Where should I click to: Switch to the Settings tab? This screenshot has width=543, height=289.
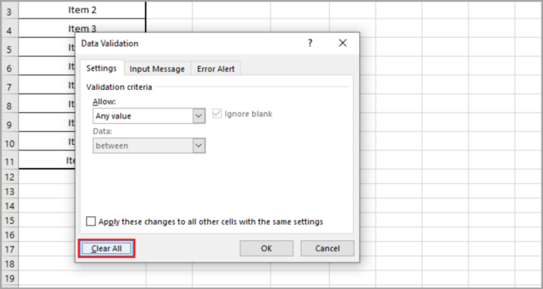(102, 68)
